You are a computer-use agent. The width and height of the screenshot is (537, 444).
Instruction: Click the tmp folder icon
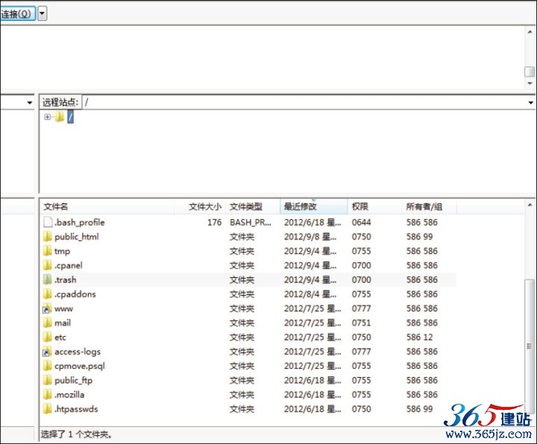tap(48, 251)
